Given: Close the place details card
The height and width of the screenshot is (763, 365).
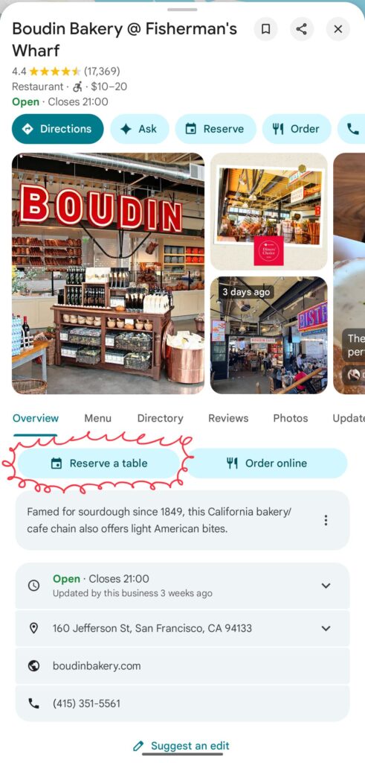Looking at the screenshot, I should pyautogui.click(x=337, y=29).
